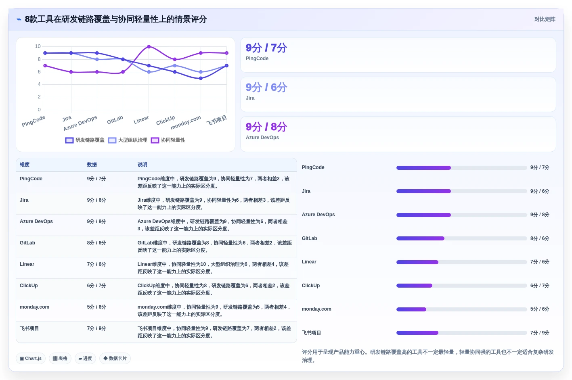Click the 维度 column header
This screenshot has height=380, width=572.
pos(25,165)
